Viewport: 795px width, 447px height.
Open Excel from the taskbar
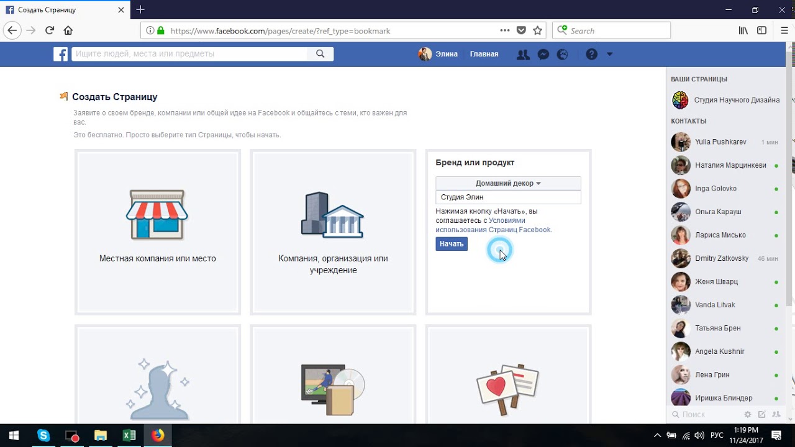[x=129, y=435]
